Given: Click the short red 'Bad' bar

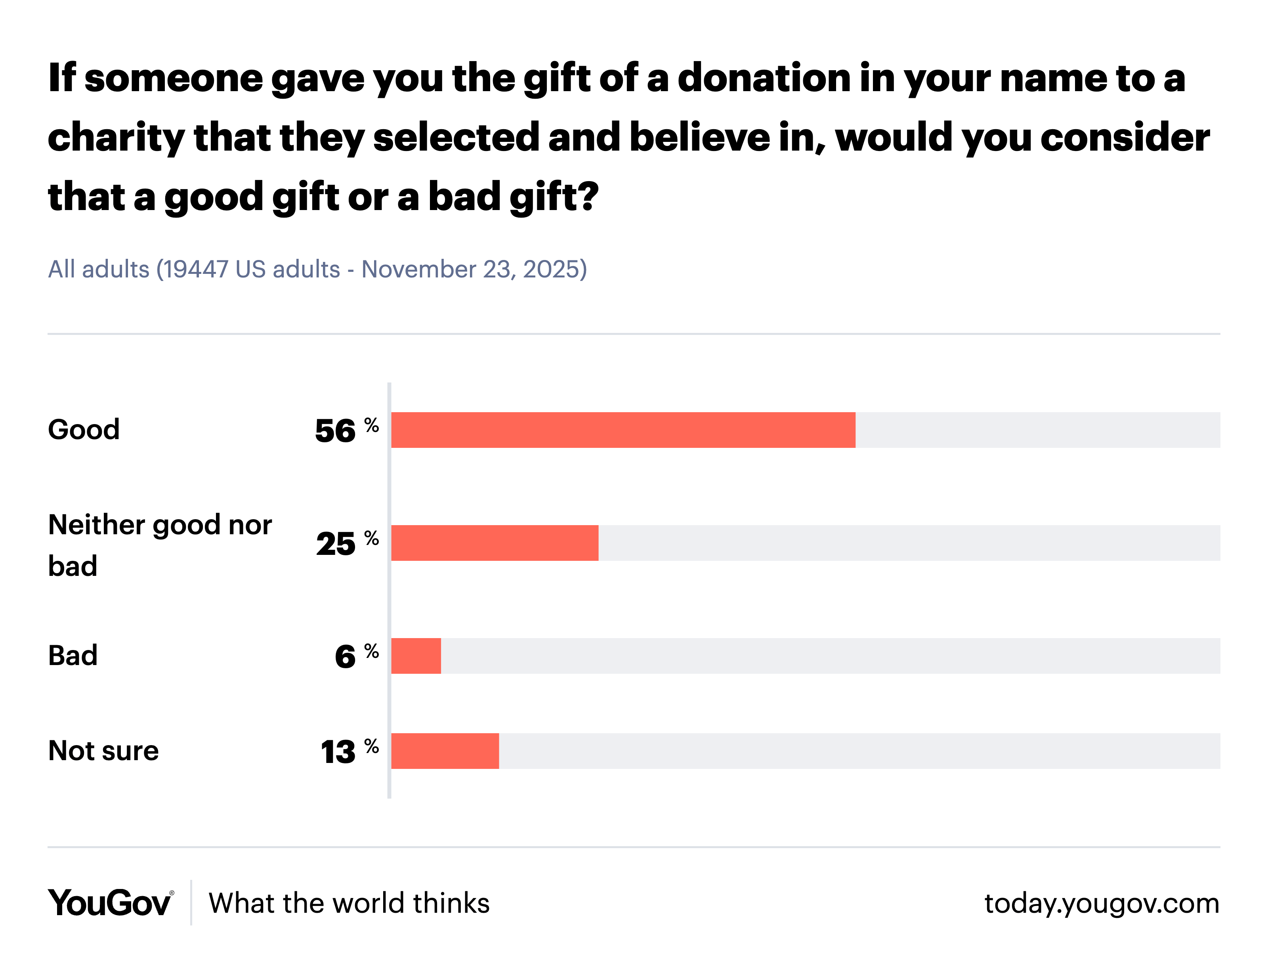Looking at the screenshot, I should coord(416,656).
